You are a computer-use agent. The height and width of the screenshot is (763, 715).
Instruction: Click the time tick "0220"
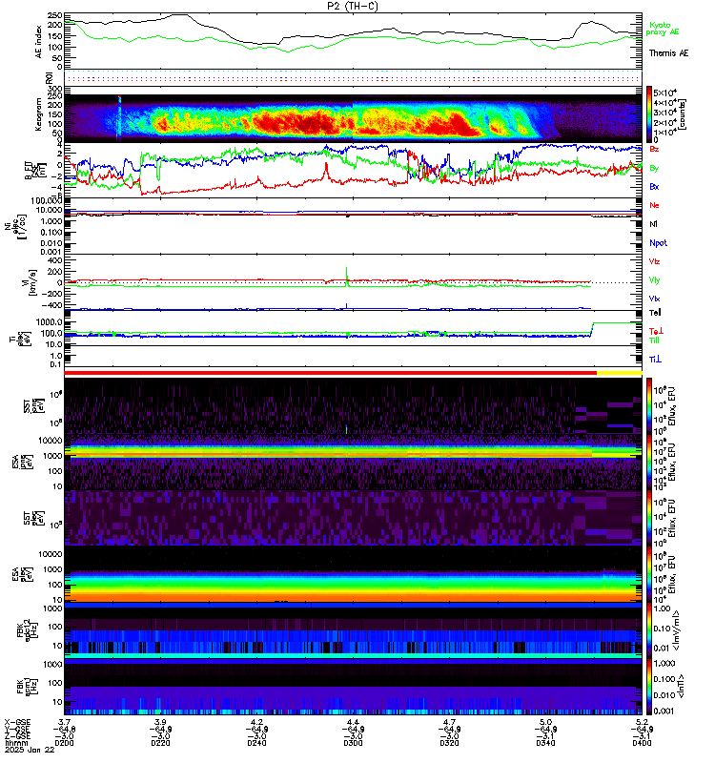[160, 743]
